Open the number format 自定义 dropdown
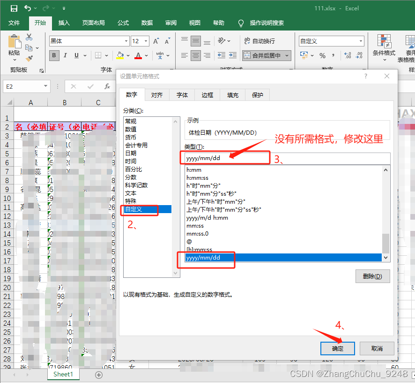This screenshot has height=383, width=415. (x=361, y=41)
